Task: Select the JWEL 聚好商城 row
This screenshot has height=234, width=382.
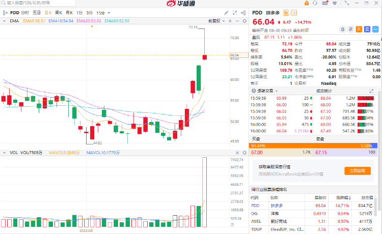Action: pos(312,221)
